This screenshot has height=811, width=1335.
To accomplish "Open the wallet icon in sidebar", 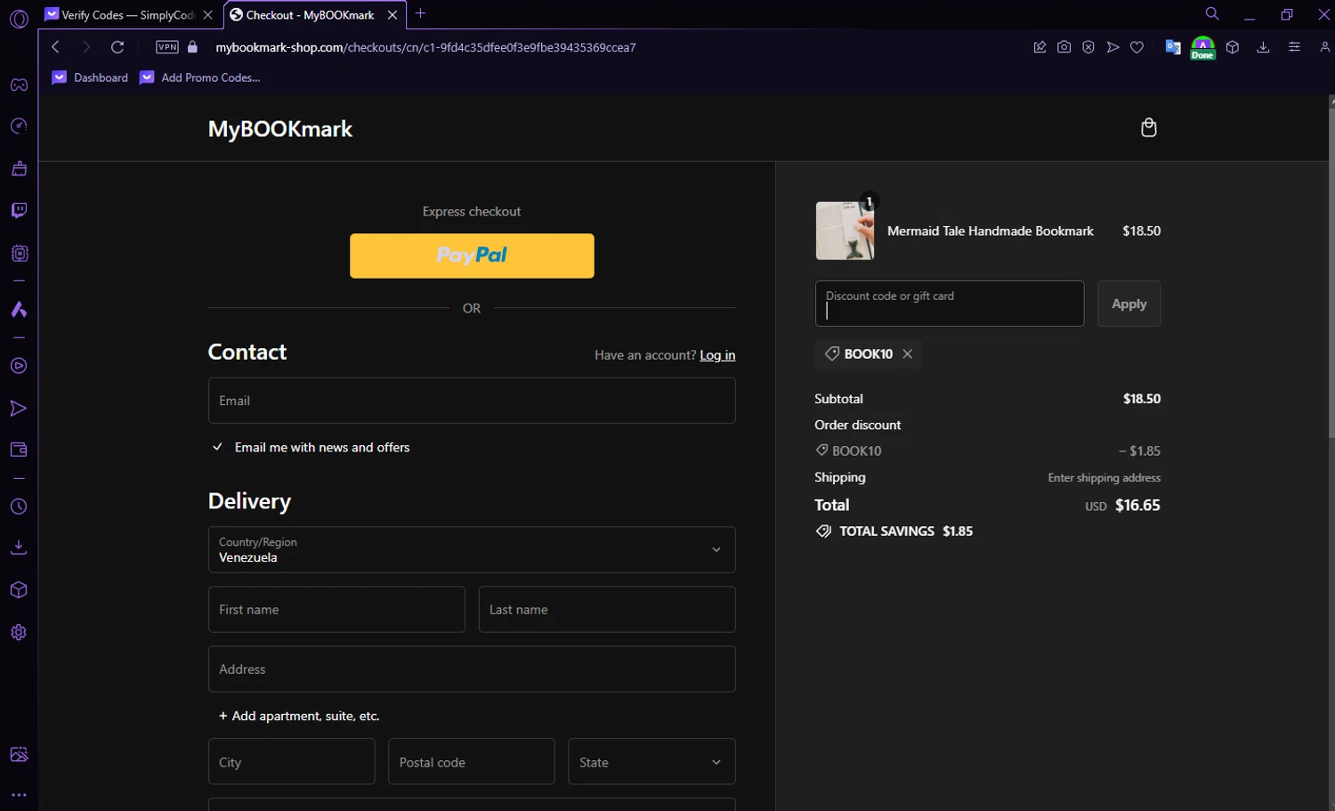I will coord(19,450).
